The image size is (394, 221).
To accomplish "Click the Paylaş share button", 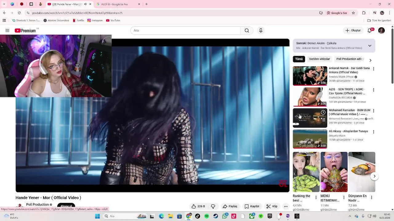I will [230, 206].
